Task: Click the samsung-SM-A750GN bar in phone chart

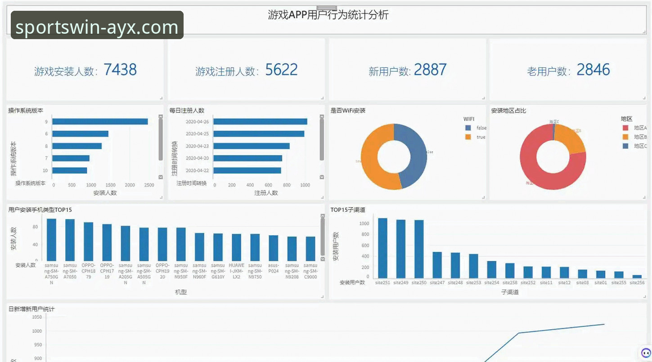Action: [51, 240]
